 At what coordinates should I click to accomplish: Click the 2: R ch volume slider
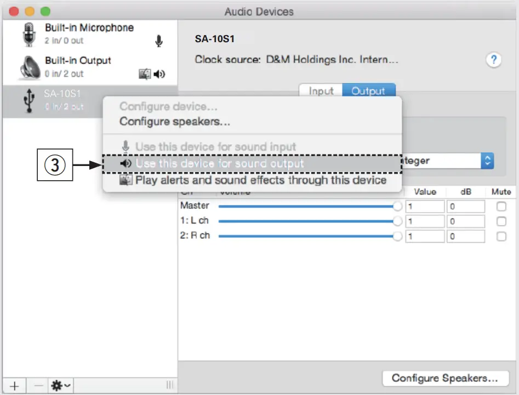click(310, 236)
